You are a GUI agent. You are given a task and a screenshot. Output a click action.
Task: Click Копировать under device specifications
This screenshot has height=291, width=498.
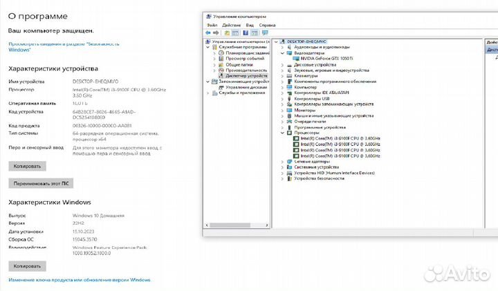click(x=27, y=166)
